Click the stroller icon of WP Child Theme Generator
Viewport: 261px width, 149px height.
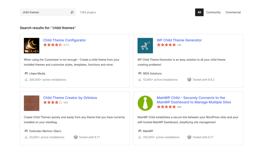(x=145, y=46)
